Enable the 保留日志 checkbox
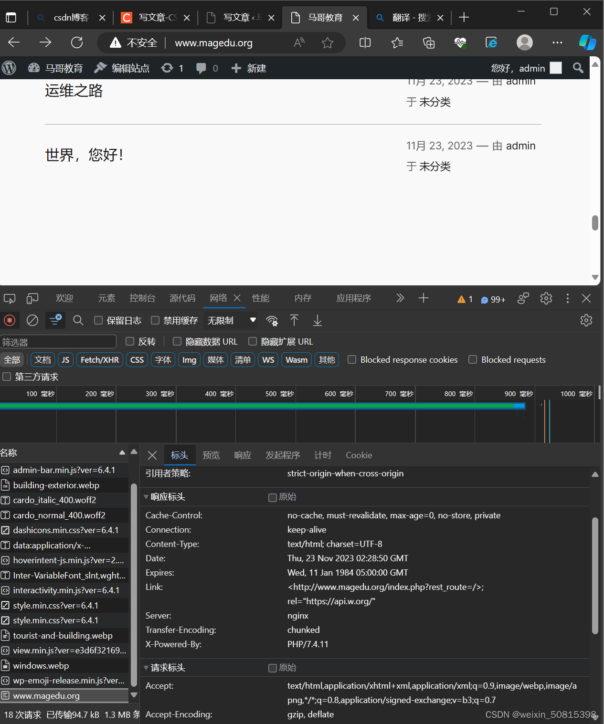604x724 pixels. tap(98, 320)
